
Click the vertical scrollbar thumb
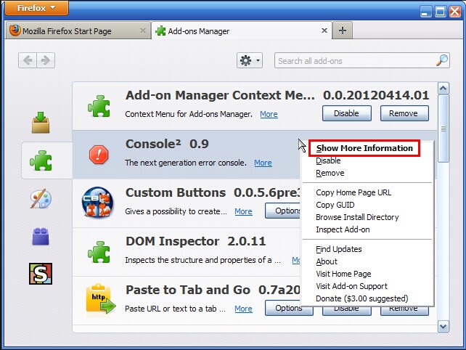[443, 129]
